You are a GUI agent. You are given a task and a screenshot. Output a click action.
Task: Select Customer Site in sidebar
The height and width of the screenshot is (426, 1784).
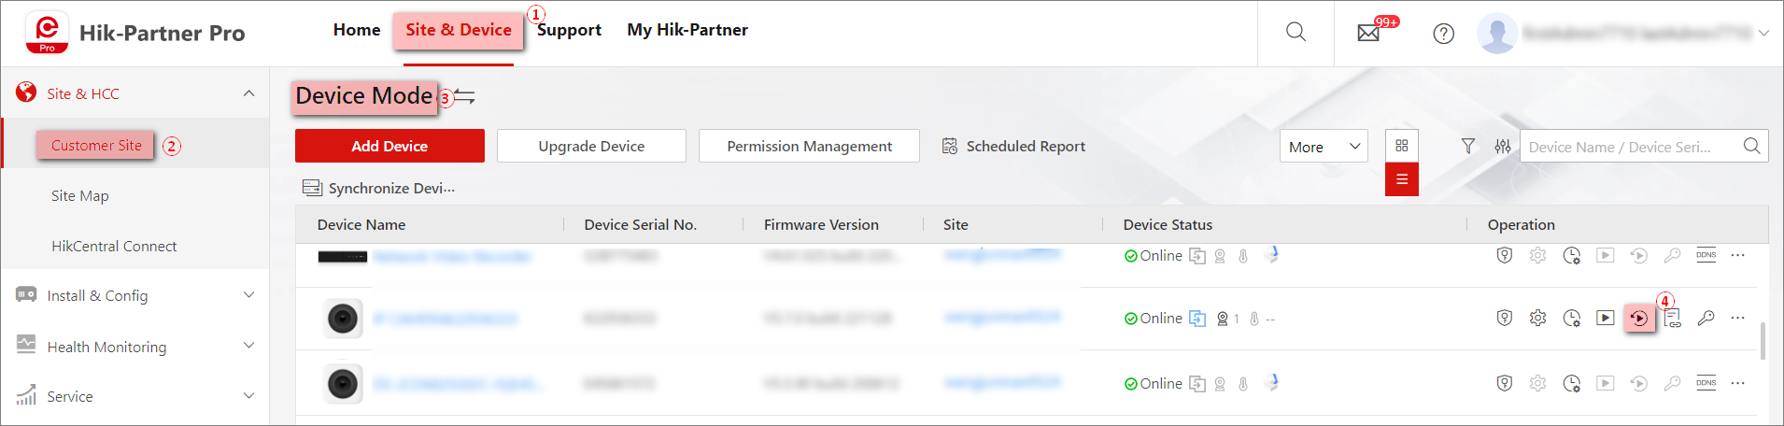tap(96, 145)
